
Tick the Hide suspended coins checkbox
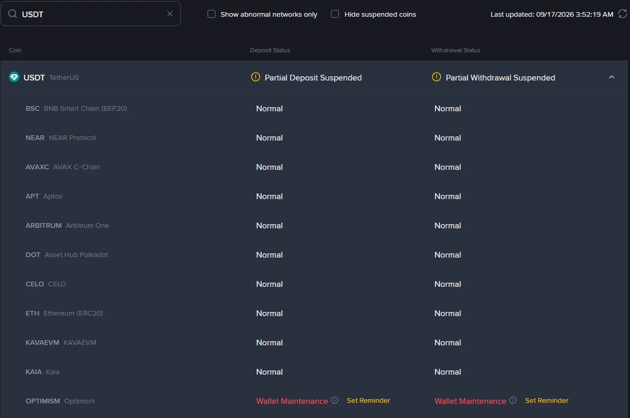(x=335, y=14)
